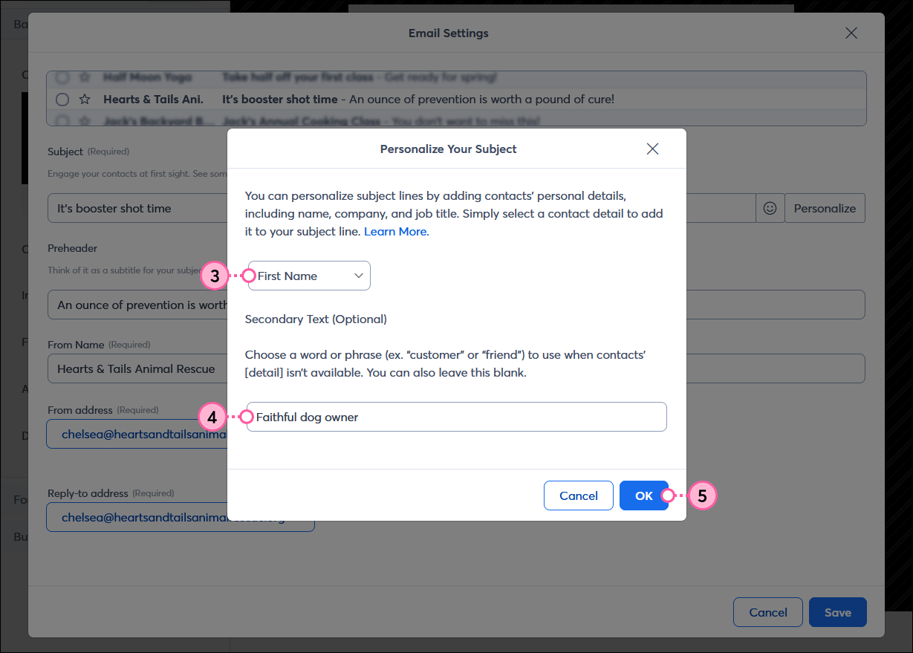
Task: Cancel the Email Settings window
Action: [x=768, y=612]
